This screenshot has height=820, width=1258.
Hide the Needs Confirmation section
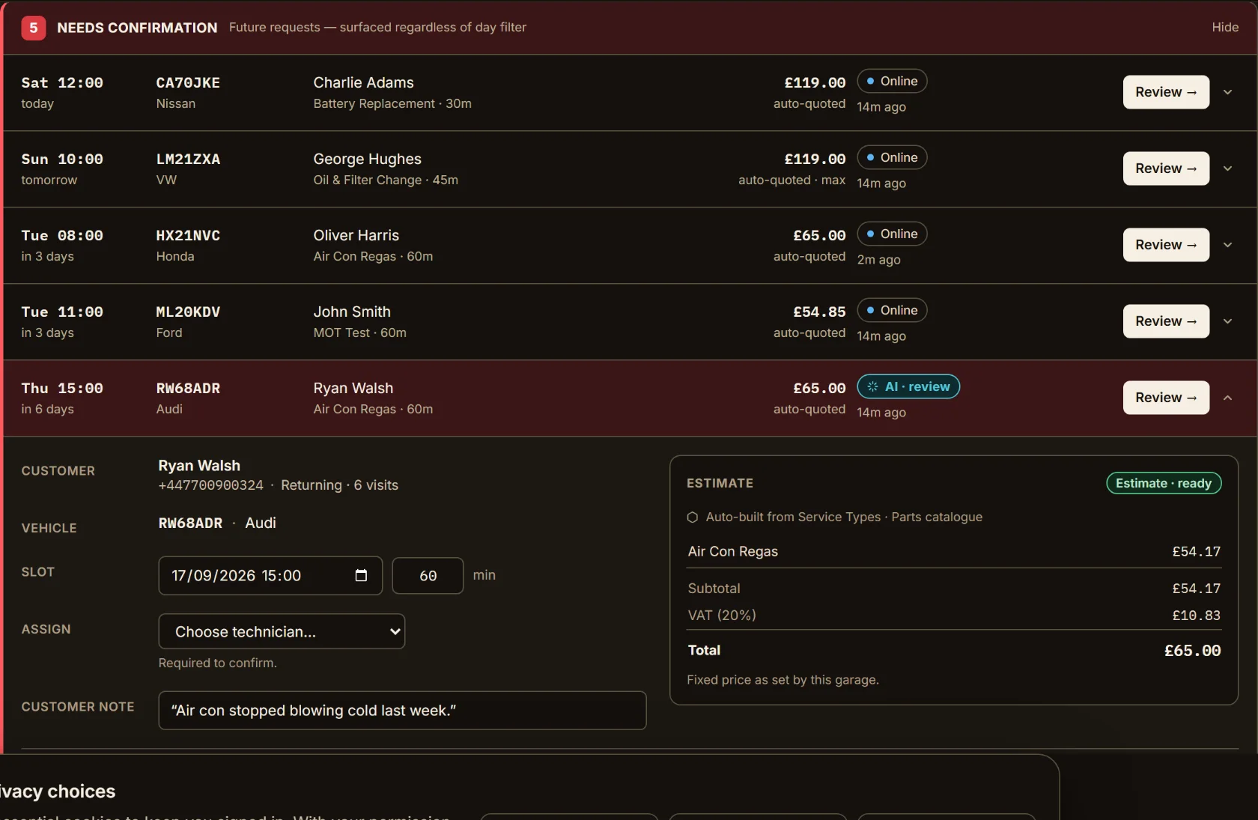coord(1225,27)
